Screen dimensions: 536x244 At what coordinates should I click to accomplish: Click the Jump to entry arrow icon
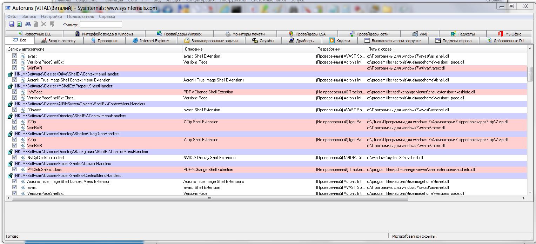click(52, 24)
